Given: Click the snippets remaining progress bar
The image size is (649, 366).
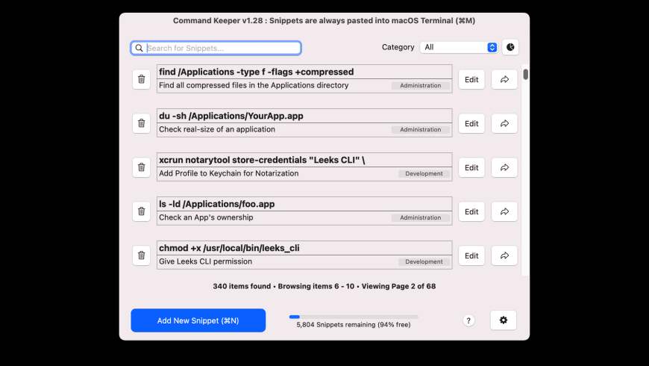Looking at the screenshot, I should 354,317.
